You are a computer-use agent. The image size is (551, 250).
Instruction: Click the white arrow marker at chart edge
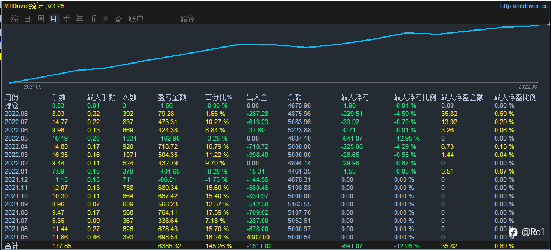click(549, 25)
